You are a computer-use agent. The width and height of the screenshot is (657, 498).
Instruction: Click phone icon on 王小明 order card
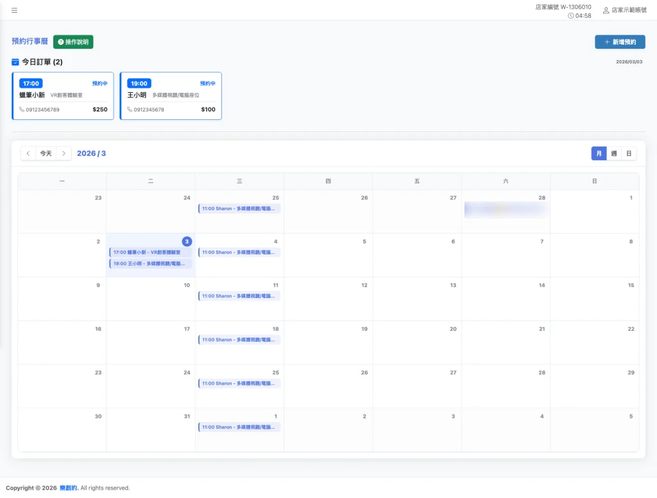[x=130, y=110]
